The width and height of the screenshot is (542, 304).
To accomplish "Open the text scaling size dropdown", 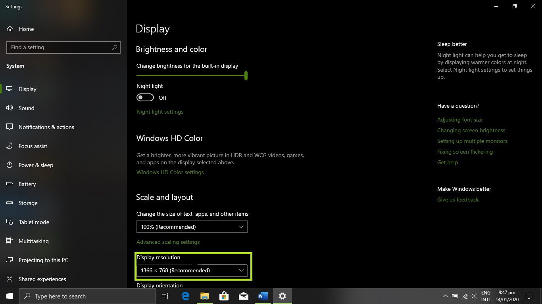I will (192, 227).
